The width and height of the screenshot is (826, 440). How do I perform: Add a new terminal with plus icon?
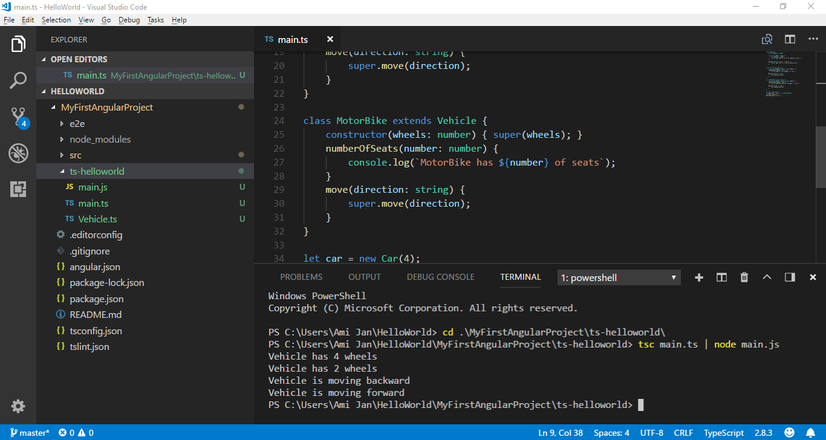click(x=699, y=277)
